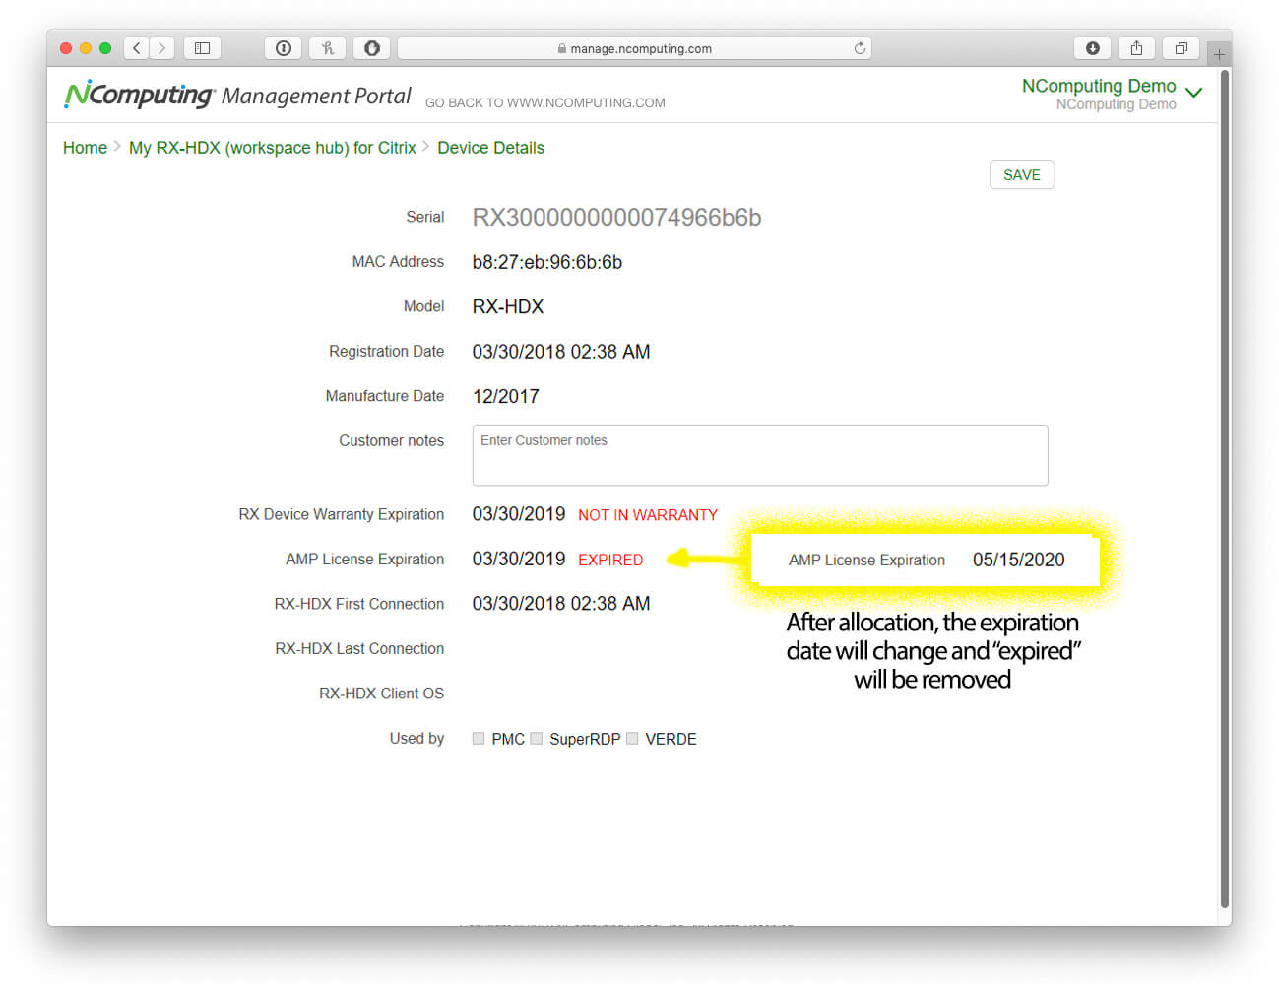
Task: Click the Management Portal title text
Action: click(x=316, y=96)
